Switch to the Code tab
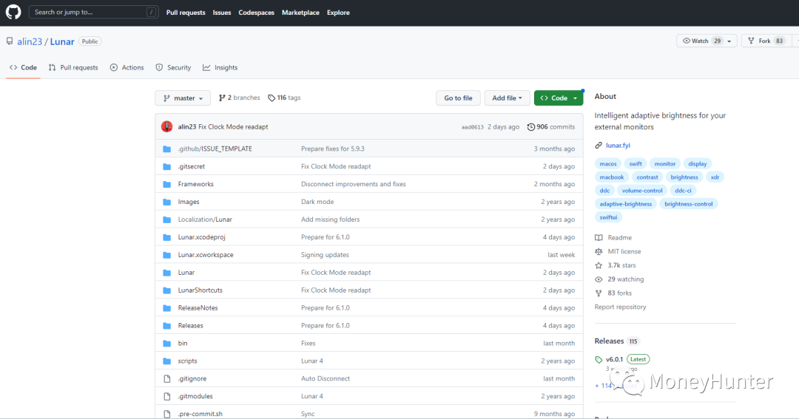 tap(24, 67)
